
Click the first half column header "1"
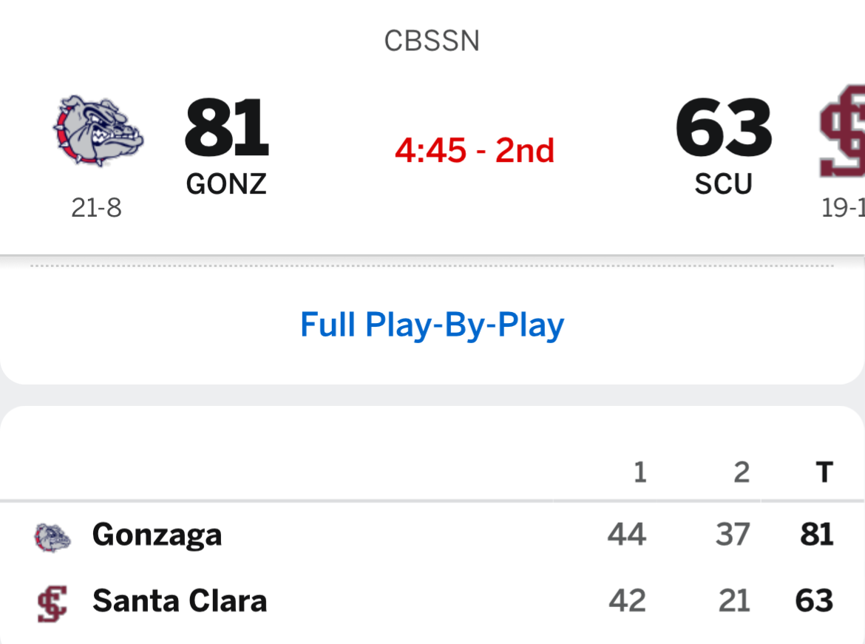pyautogui.click(x=640, y=472)
